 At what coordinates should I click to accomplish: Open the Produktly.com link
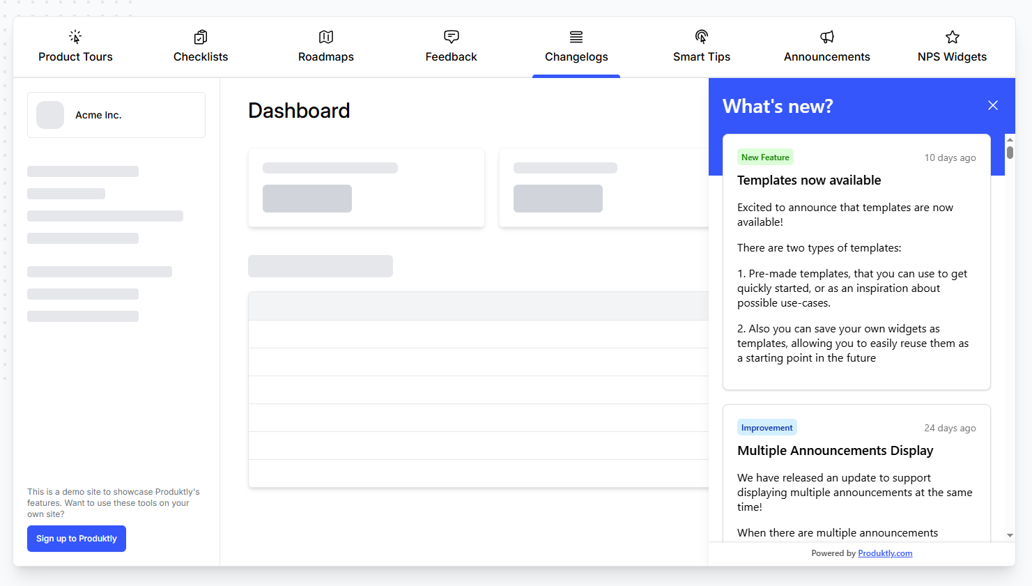point(884,553)
